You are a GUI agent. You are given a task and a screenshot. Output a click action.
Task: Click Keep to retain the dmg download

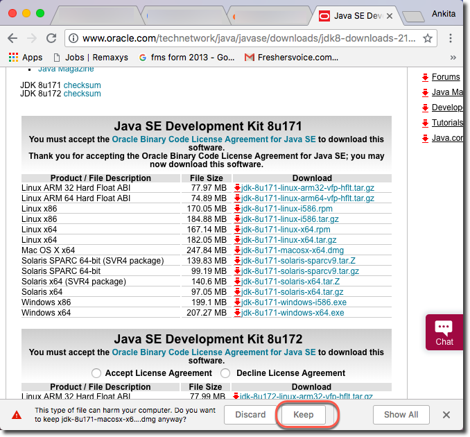[x=304, y=415]
